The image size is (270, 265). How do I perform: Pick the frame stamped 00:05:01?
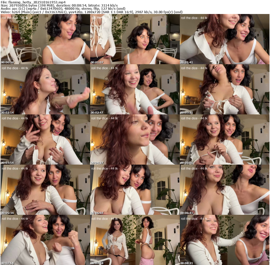225,140
